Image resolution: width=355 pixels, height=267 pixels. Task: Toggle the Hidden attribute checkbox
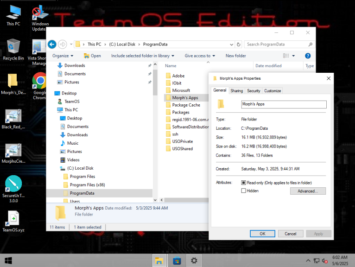(244, 191)
